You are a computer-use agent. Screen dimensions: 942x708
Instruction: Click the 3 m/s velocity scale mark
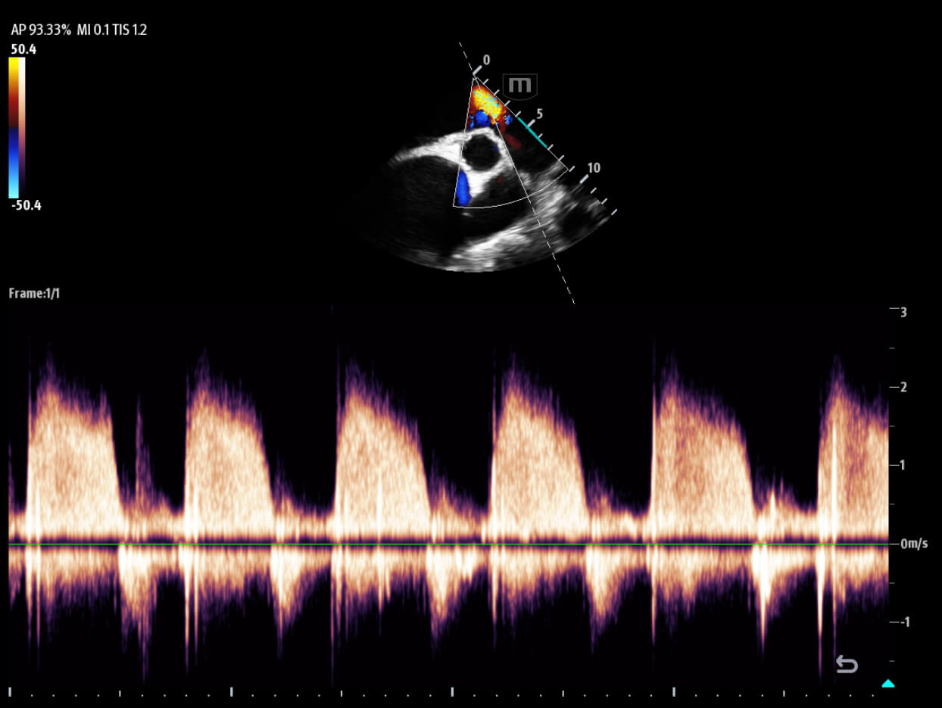click(x=903, y=311)
